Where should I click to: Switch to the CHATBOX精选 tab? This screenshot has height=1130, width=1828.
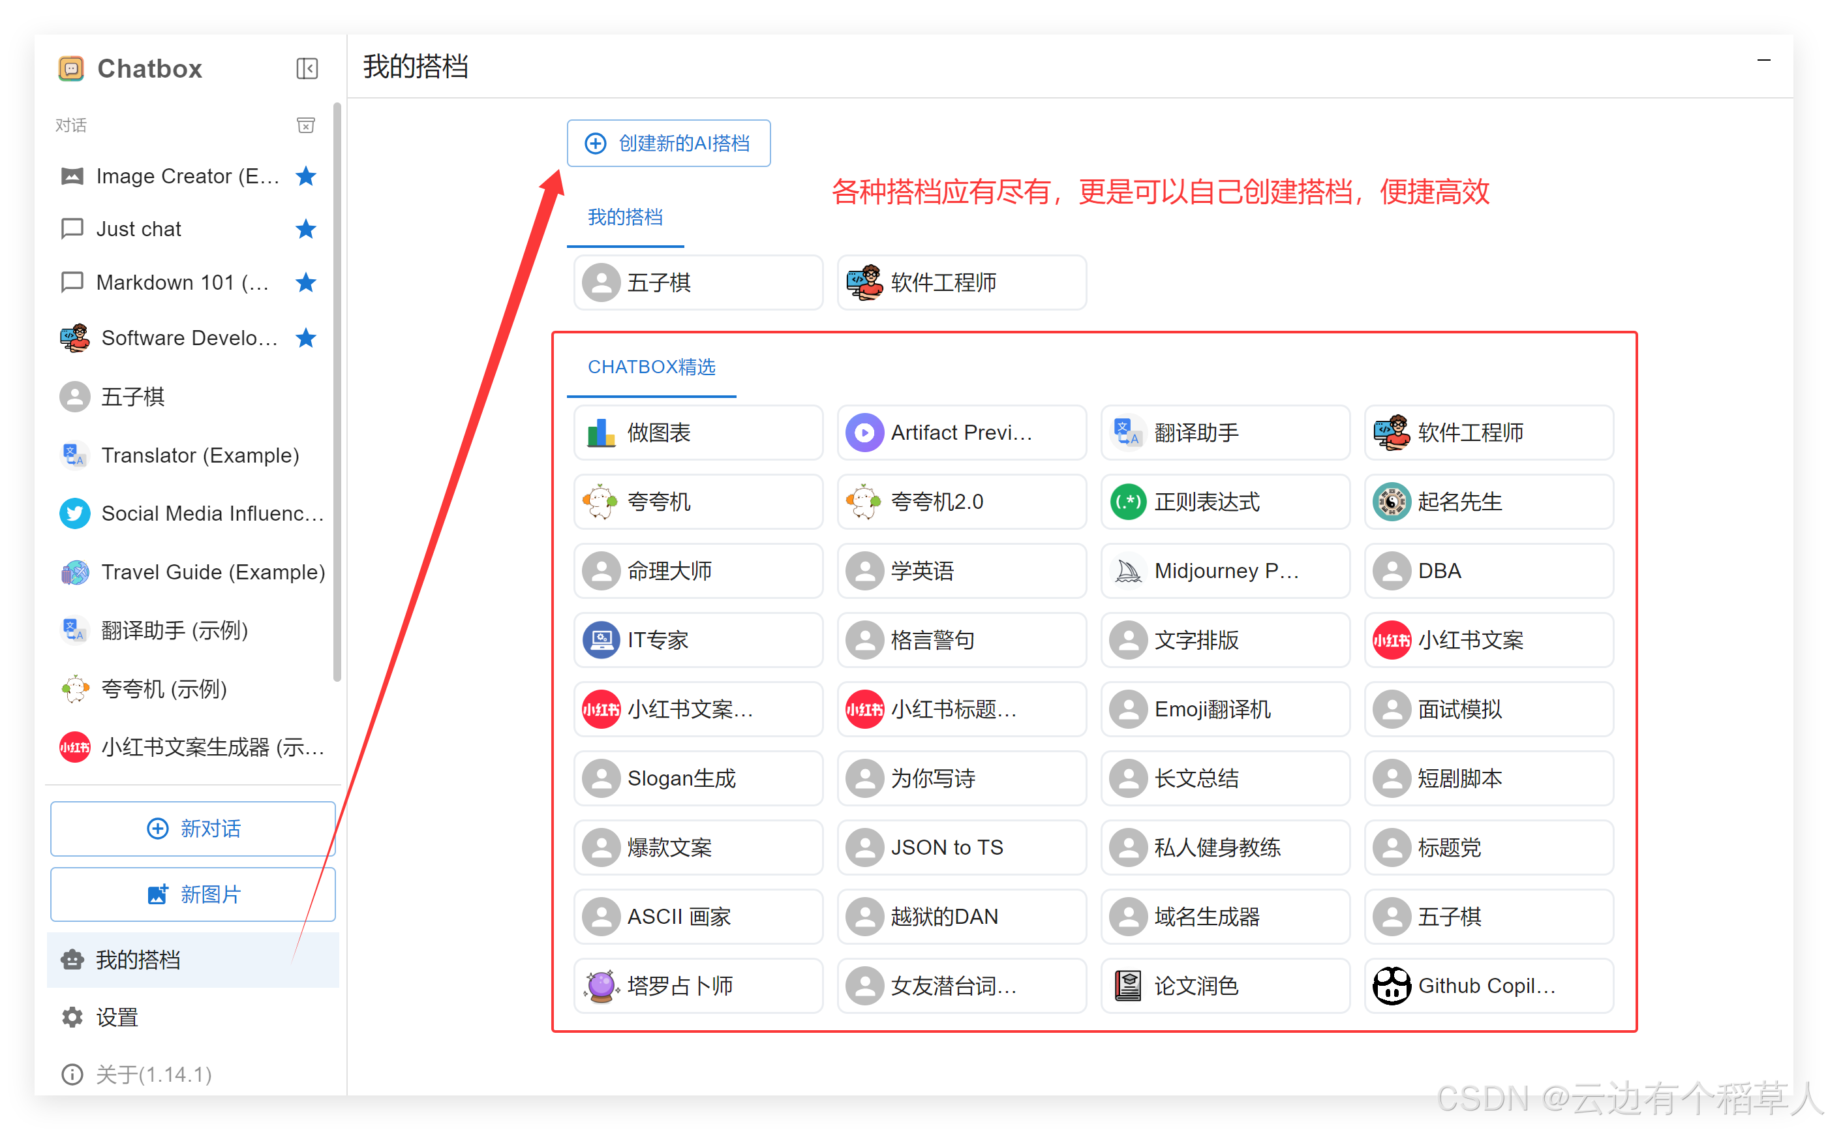click(x=651, y=368)
